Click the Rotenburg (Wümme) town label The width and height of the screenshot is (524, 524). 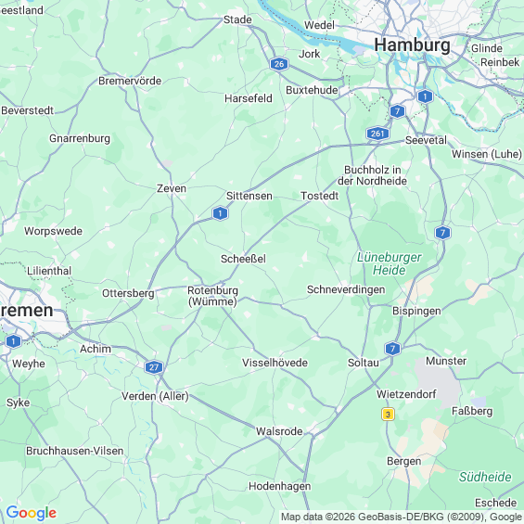tap(213, 296)
